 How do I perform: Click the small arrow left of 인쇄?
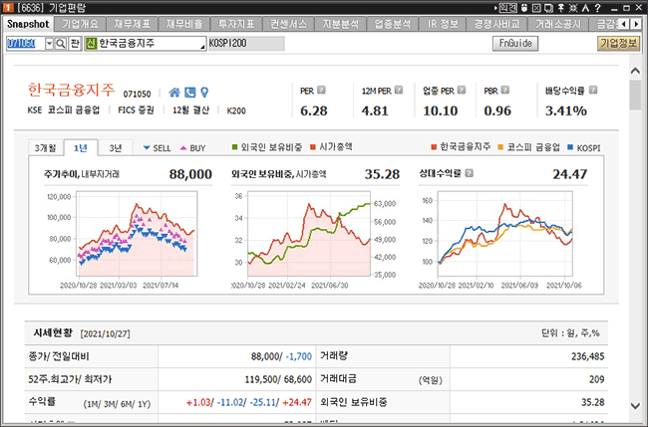(x=495, y=8)
